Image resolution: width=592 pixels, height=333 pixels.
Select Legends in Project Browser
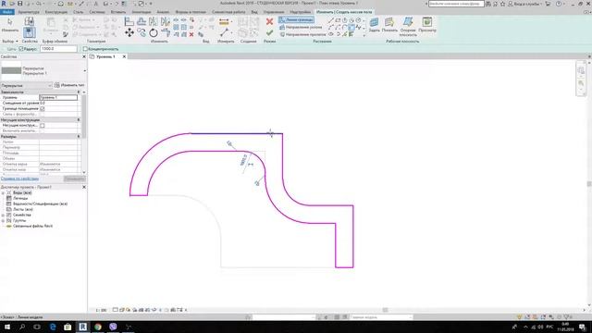coord(20,198)
